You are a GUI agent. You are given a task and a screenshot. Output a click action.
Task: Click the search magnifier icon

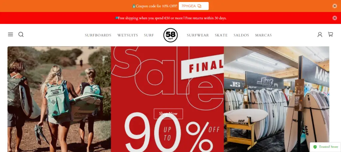pos(21,35)
